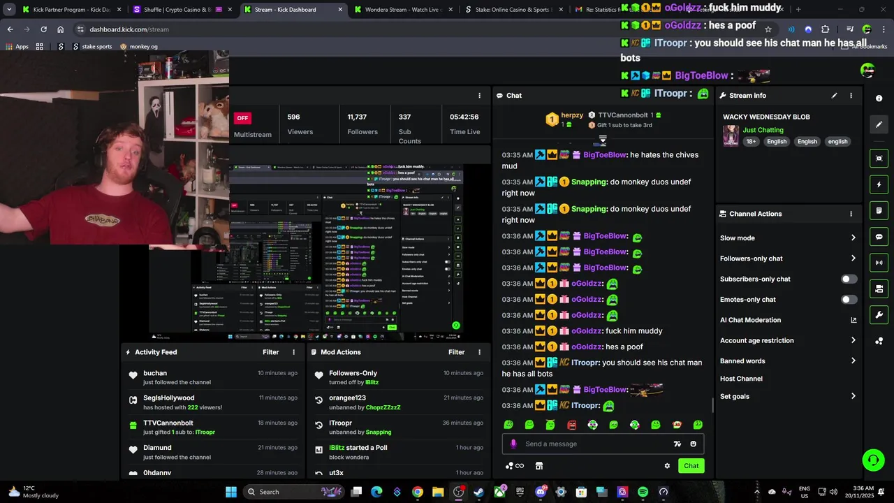
Task: Toggle Subscribers-only chat switch
Action: click(x=849, y=279)
